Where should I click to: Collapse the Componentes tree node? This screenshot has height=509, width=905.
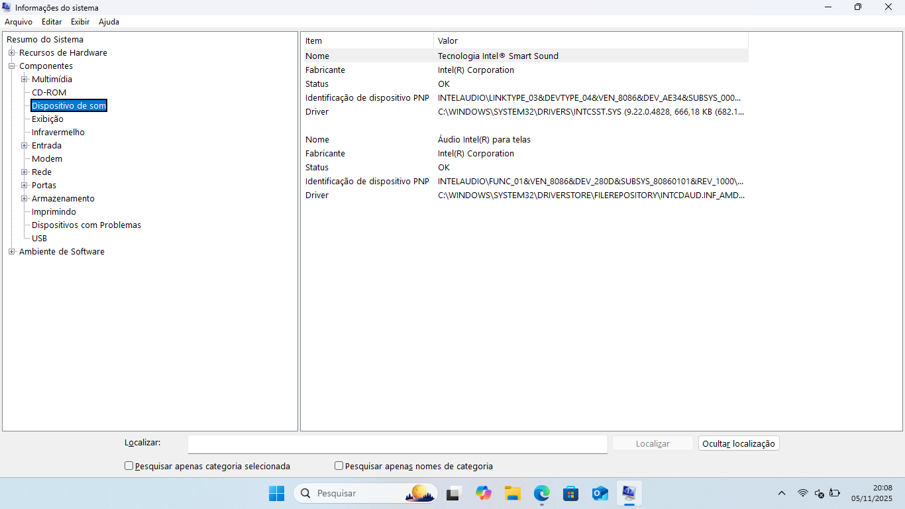pos(12,66)
